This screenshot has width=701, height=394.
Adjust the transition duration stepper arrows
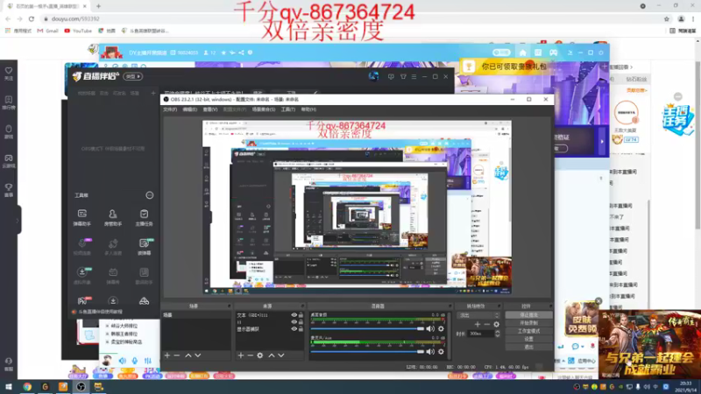(497, 334)
